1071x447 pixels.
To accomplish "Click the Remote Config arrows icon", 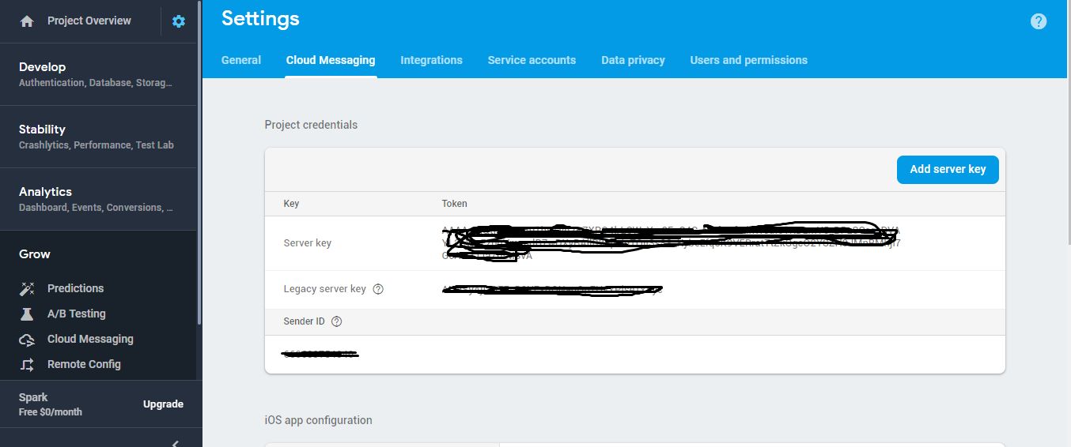I will coord(27,365).
